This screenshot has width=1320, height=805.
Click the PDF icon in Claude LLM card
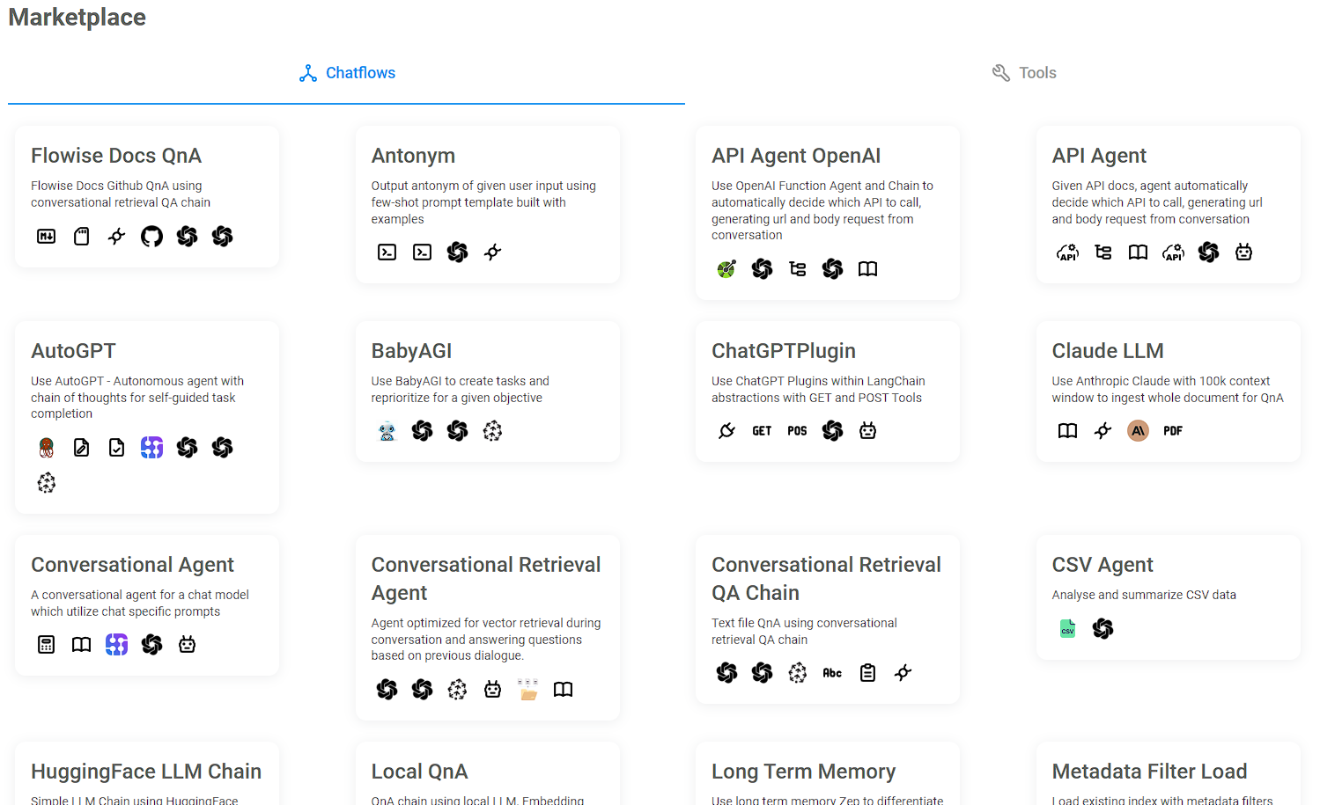tap(1174, 431)
